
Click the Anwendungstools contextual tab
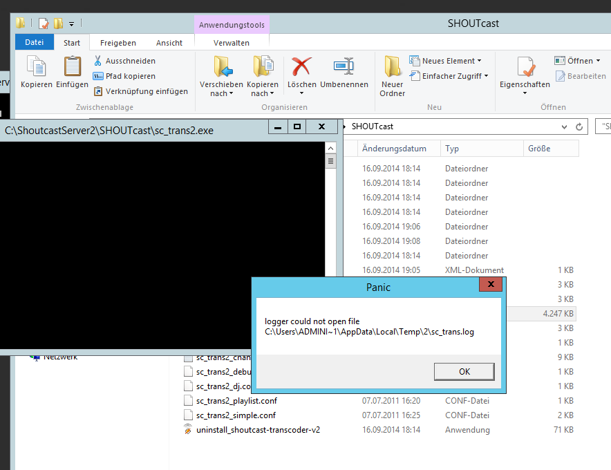(232, 25)
